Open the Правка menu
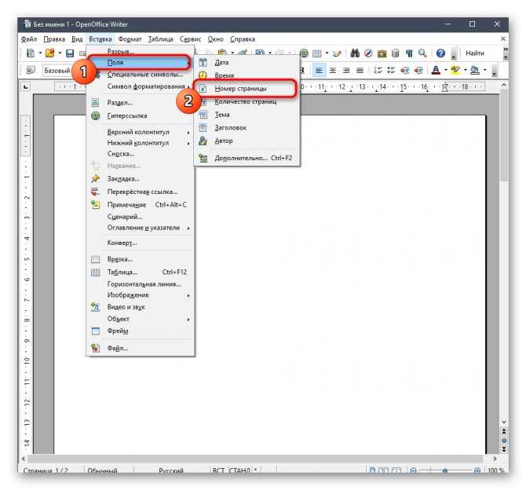Viewport: 526px width, 490px height. (54, 39)
